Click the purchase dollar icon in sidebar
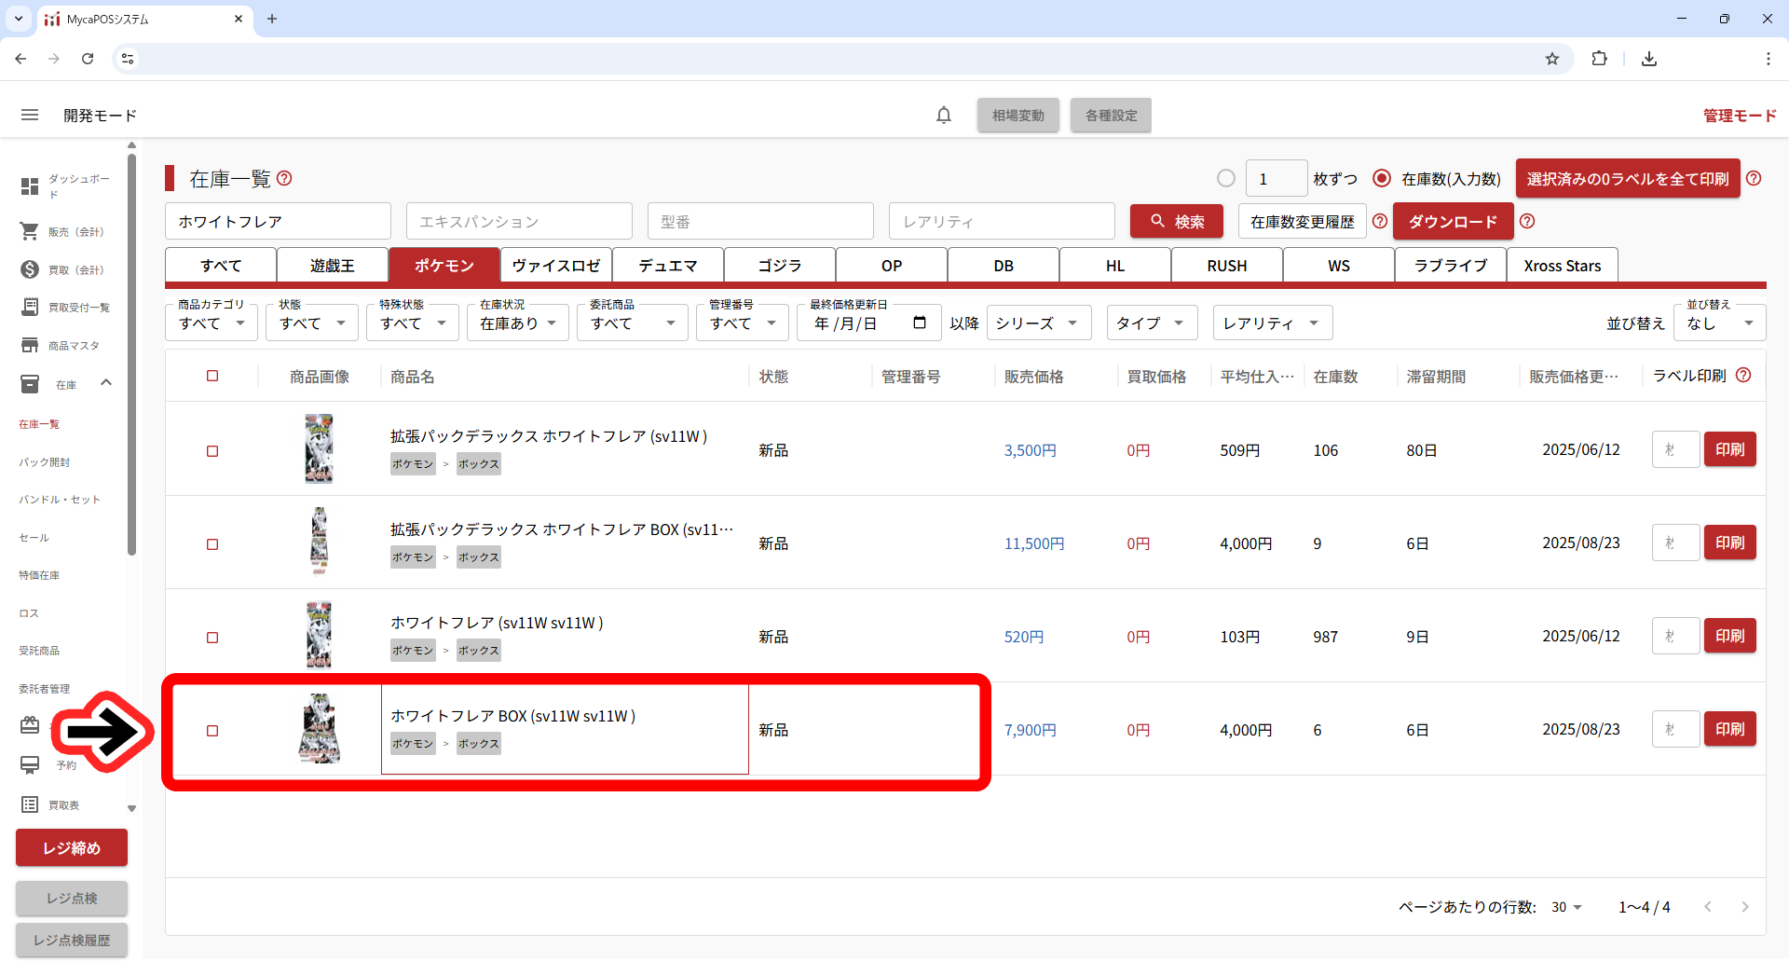The image size is (1789, 962). coord(30,269)
